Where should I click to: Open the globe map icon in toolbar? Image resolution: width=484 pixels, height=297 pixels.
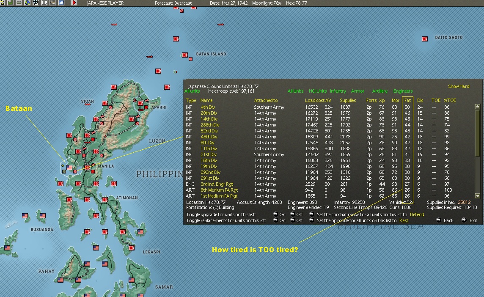click(x=27, y=3)
